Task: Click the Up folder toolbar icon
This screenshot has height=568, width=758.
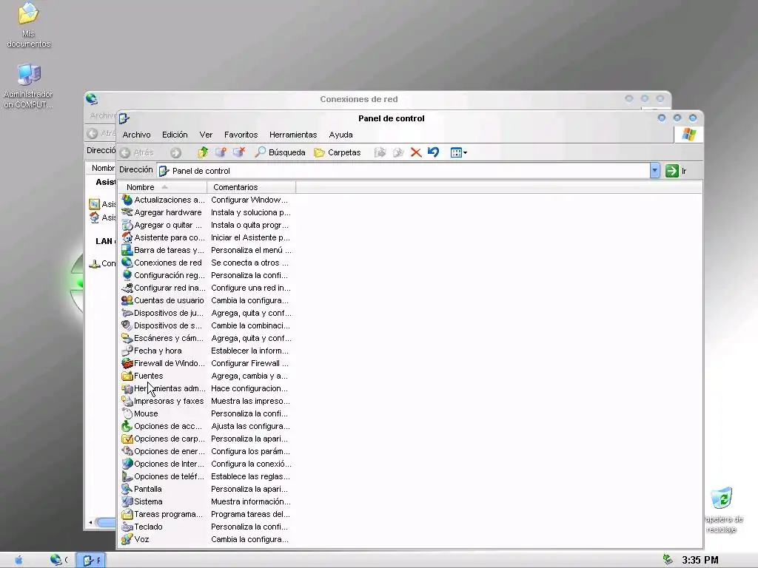Action: click(x=203, y=152)
